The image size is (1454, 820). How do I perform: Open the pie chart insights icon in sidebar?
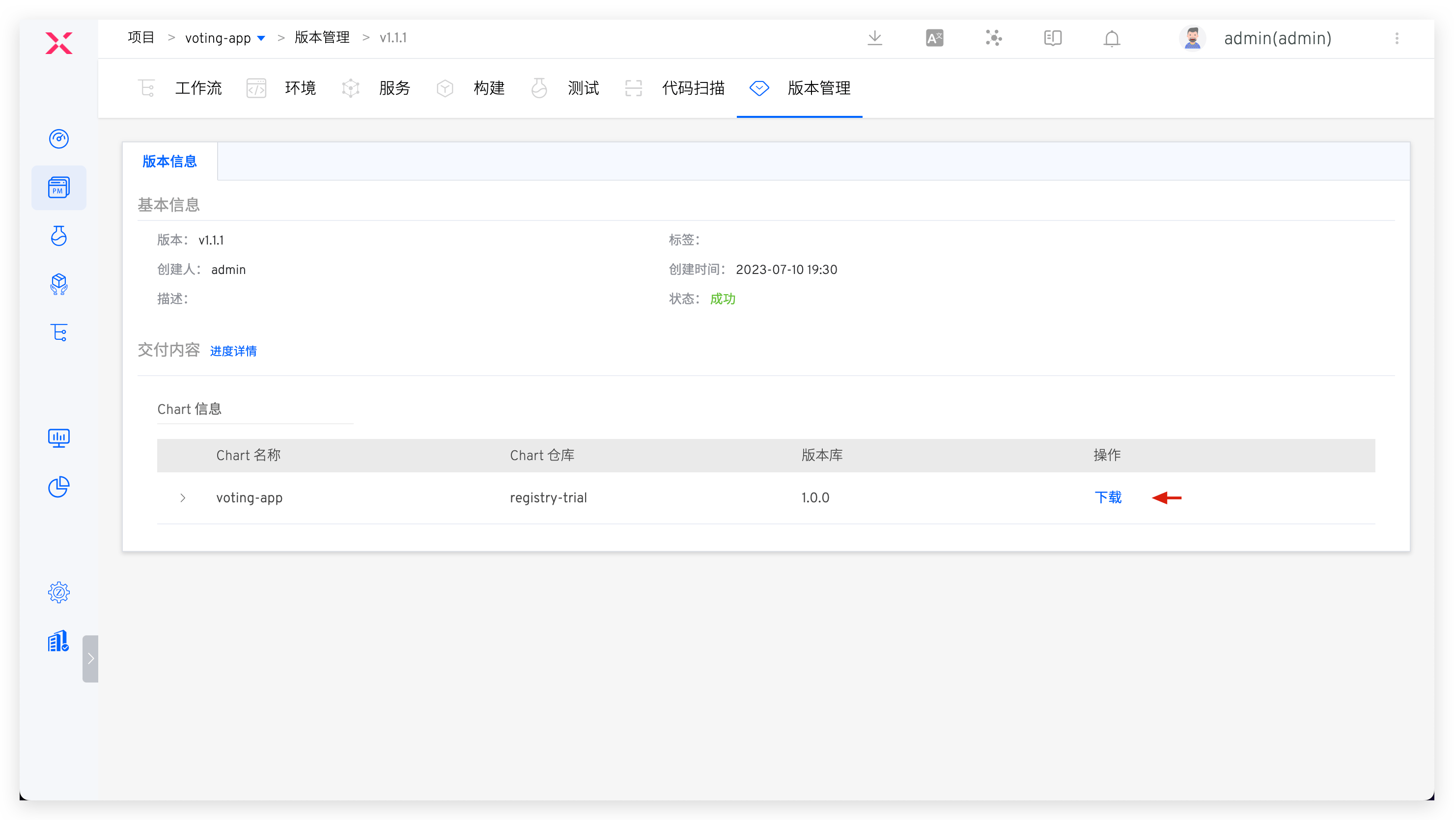coord(59,487)
